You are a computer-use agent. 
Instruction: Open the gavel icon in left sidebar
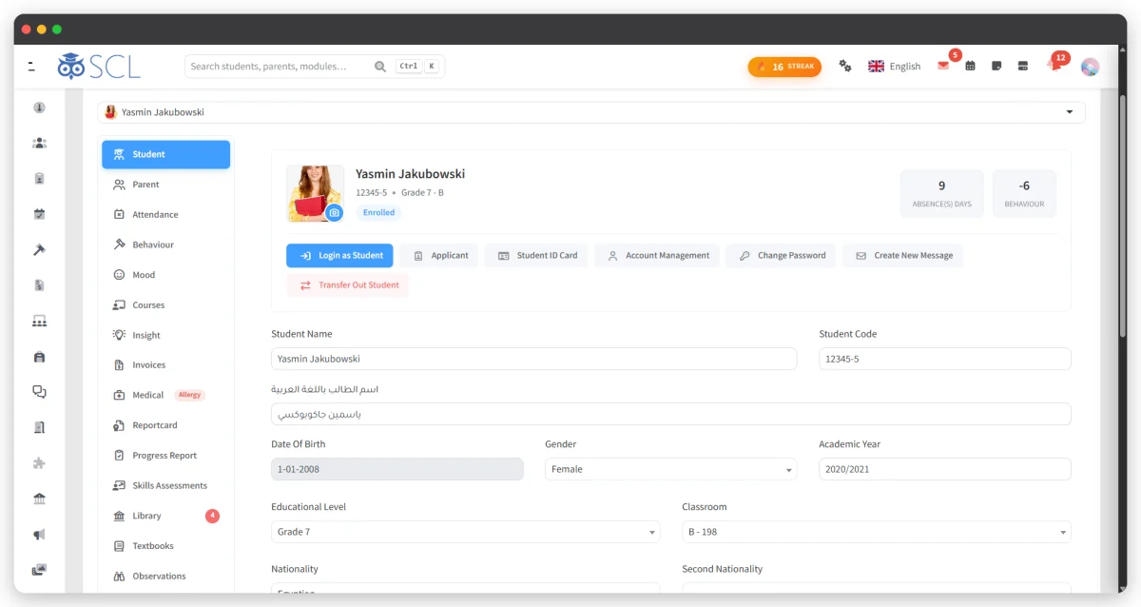coord(39,249)
